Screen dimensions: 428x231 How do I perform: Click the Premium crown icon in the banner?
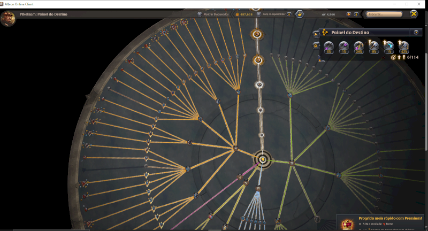[347, 225]
